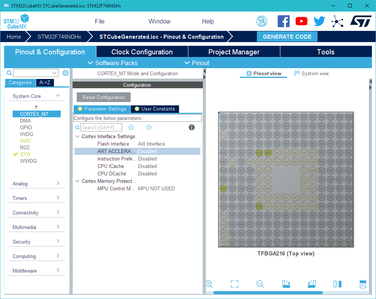Screen dimensions: 376x299
Task: Click the MPU NOT USED value
Action: [x=156, y=188]
